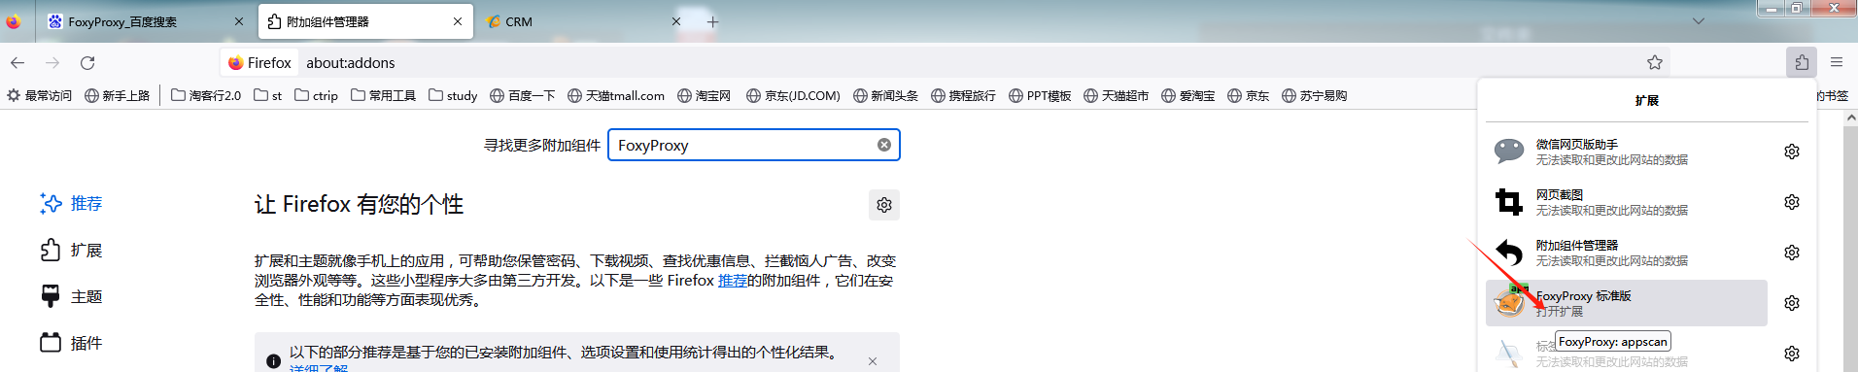Close the FoxyProxy_百度搜索 tab
This screenshot has width=1858, height=372.
pos(239,21)
